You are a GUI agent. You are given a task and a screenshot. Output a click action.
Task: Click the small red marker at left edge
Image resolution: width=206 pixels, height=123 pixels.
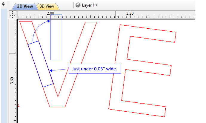pos(19,105)
